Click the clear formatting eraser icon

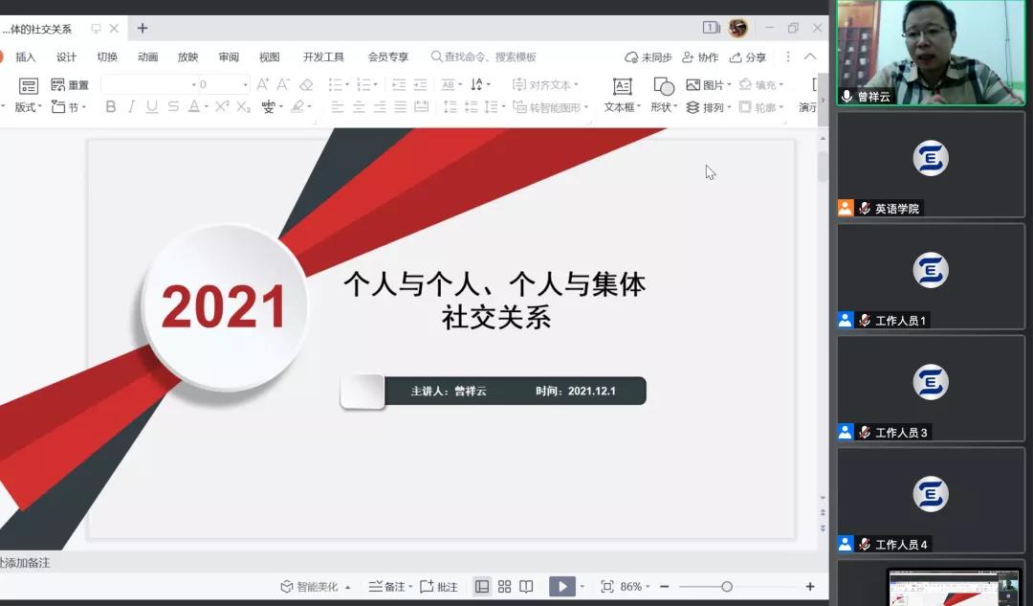(306, 85)
